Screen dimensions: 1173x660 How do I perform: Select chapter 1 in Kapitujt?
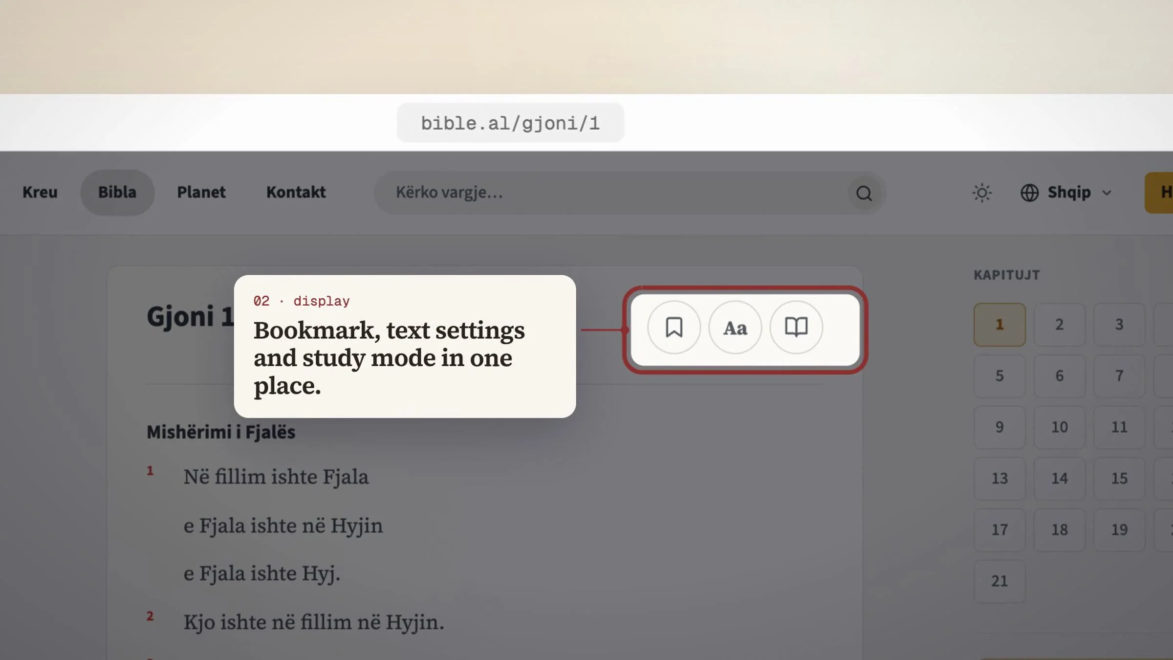click(999, 325)
